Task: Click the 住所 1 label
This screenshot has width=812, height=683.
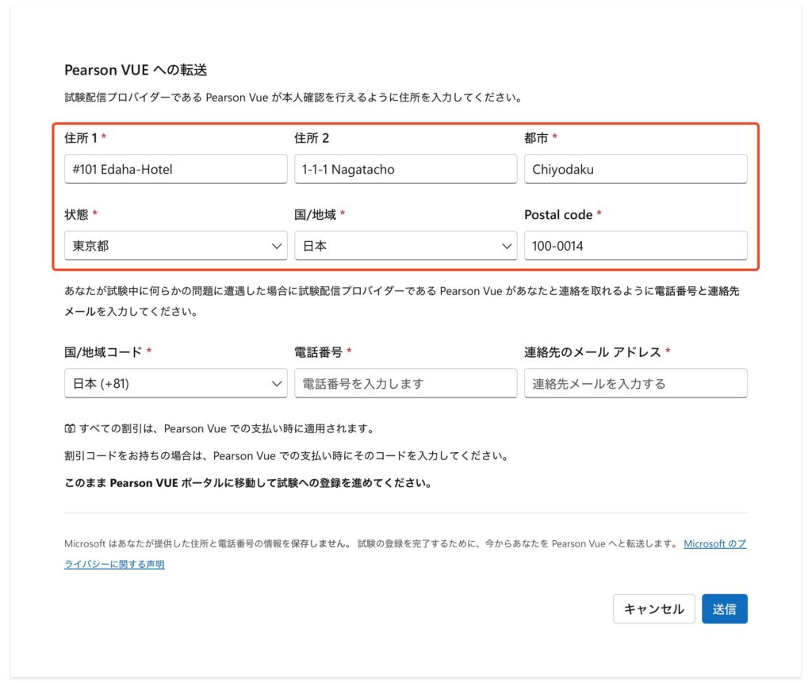Action: pos(81,138)
